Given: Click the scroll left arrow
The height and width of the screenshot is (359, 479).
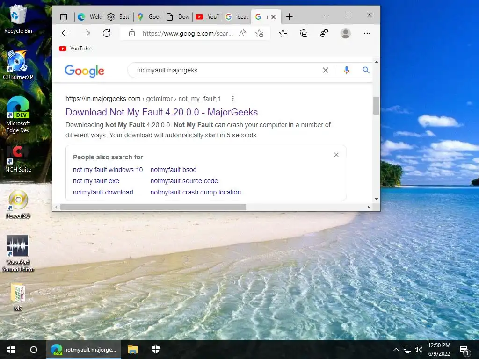Looking at the screenshot, I should (x=56, y=207).
